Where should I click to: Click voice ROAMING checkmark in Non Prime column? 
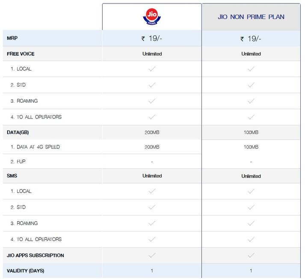point(251,101)
